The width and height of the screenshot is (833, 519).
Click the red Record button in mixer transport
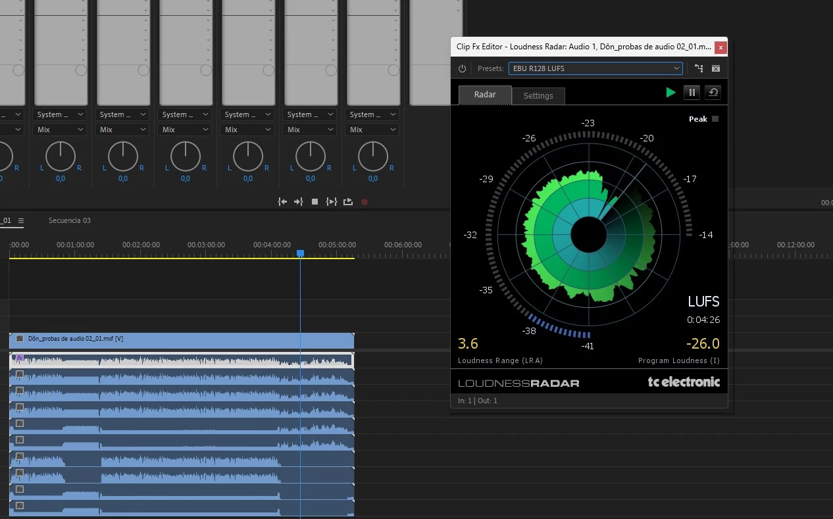click(x=365, y=202)
